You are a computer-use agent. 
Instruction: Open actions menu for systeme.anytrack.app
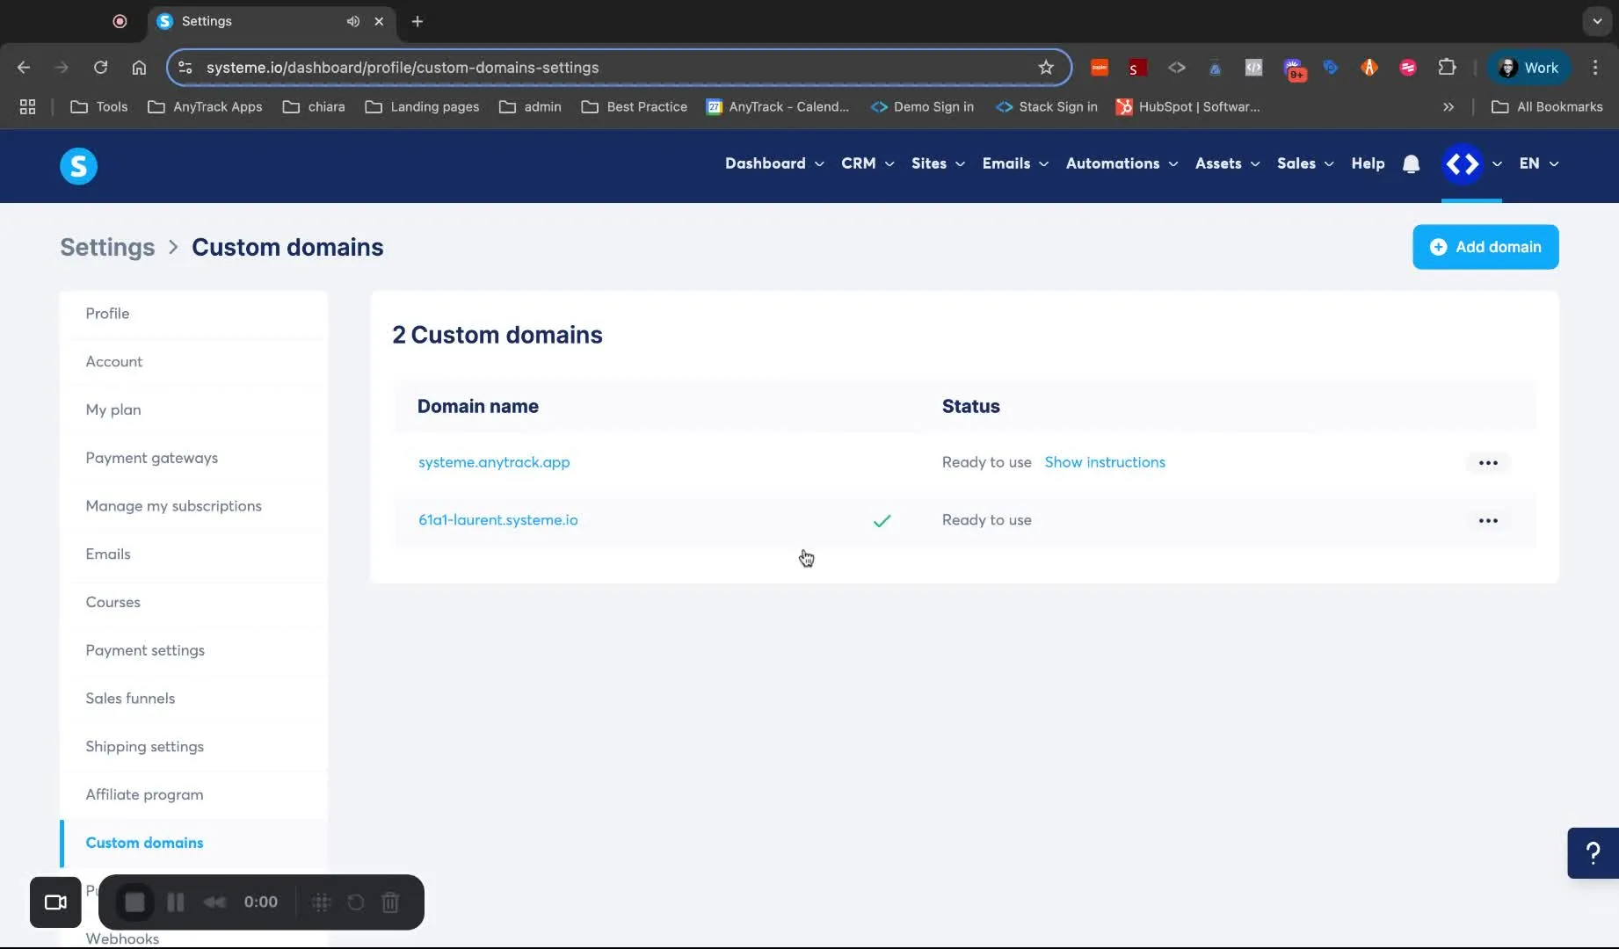pos(1487,462)
